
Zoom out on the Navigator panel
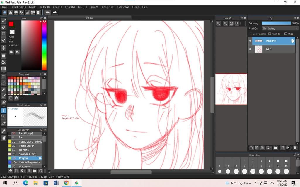[x=237, y=23]
